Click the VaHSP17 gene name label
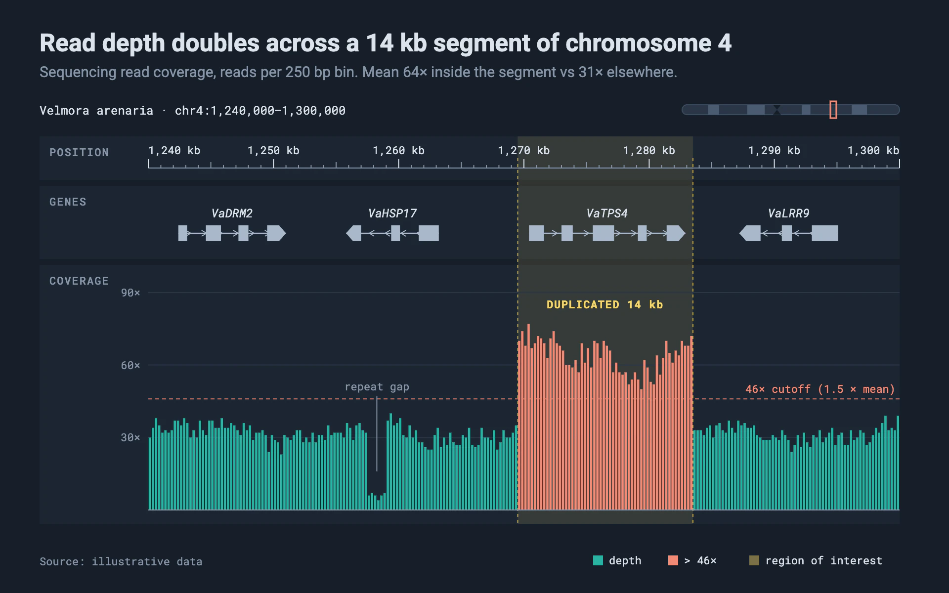 pyautogui.click(x=392, y=213)
